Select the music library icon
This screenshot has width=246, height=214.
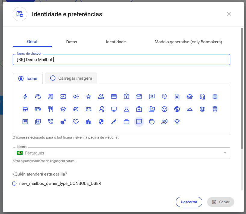pos(38,122)
